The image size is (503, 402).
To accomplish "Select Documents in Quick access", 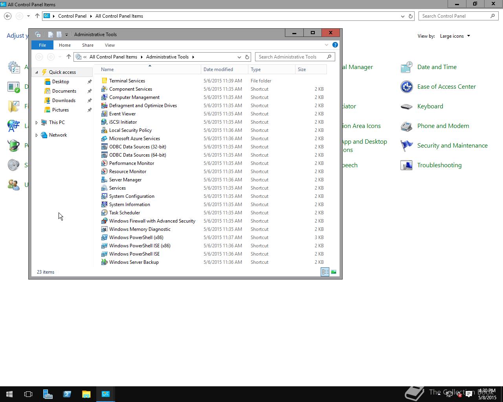I will (64, 91).
